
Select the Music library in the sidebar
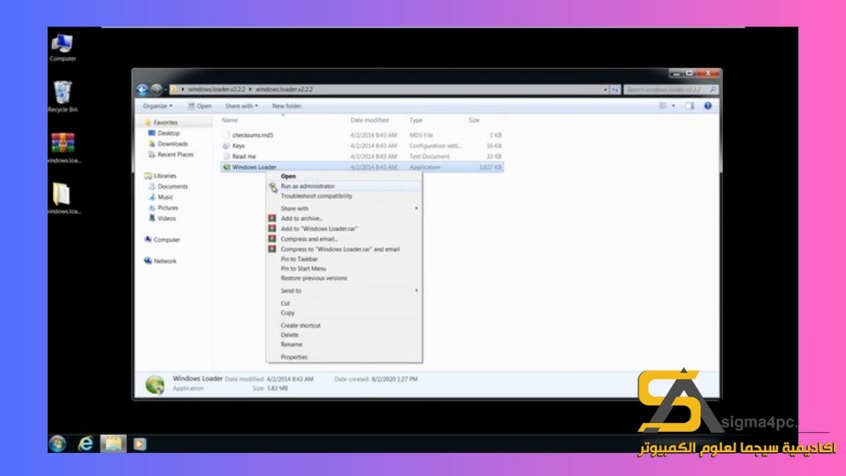pos(165,197)
